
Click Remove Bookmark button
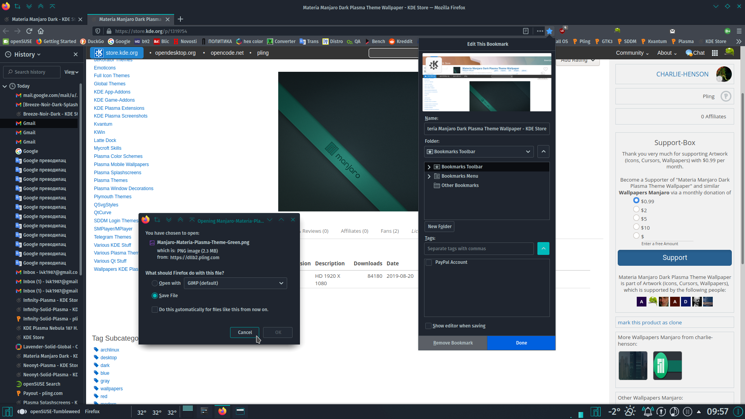(453, 343)
